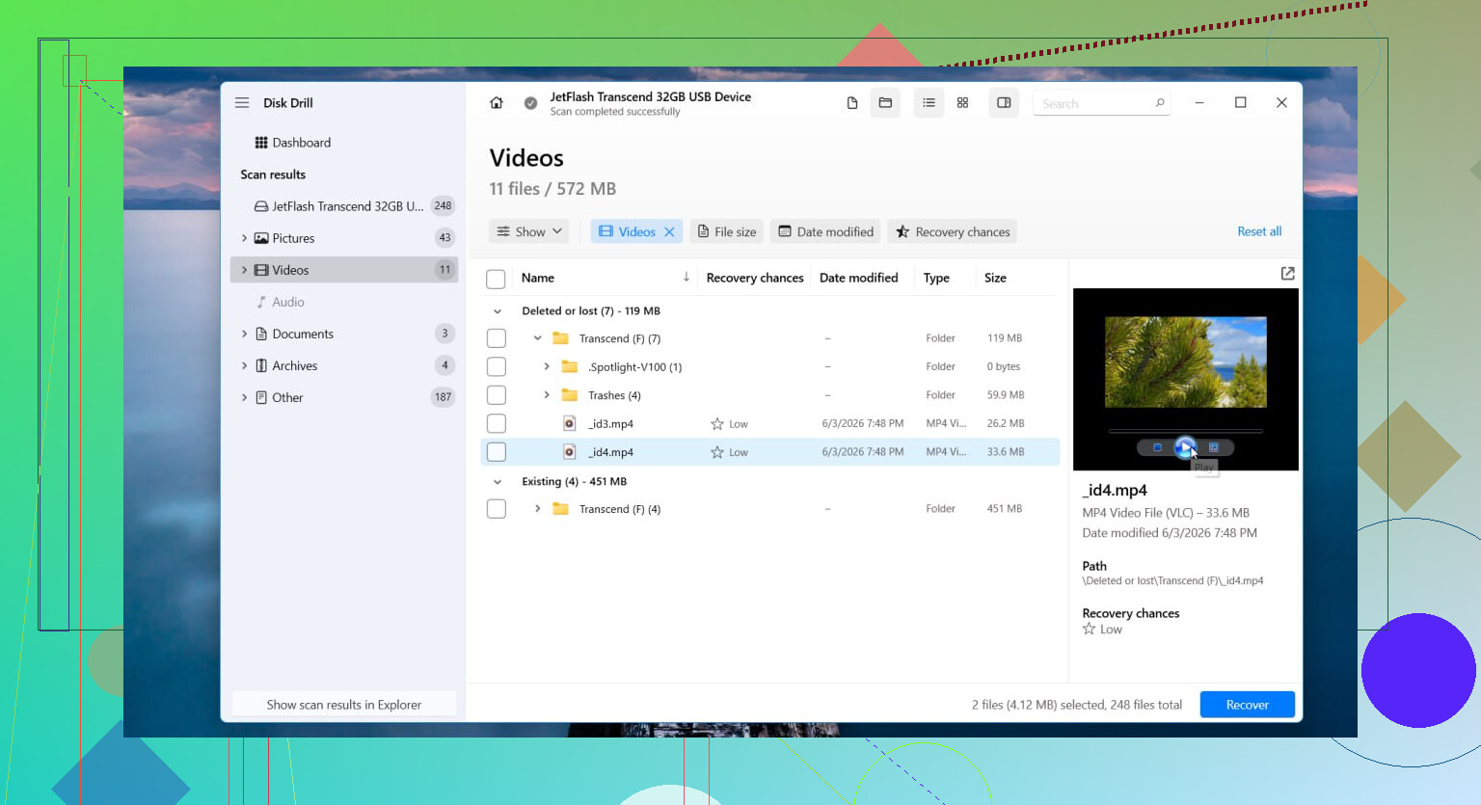Click the _id3.mp4 video file icon
The width and height of the screenshot is (1481, 805).
point(570,424)
